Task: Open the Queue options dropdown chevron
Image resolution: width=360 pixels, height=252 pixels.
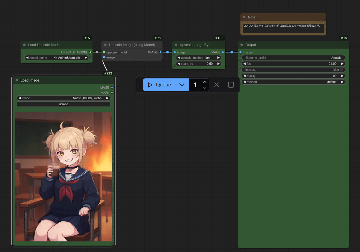Action: click(x=182, y=85)
